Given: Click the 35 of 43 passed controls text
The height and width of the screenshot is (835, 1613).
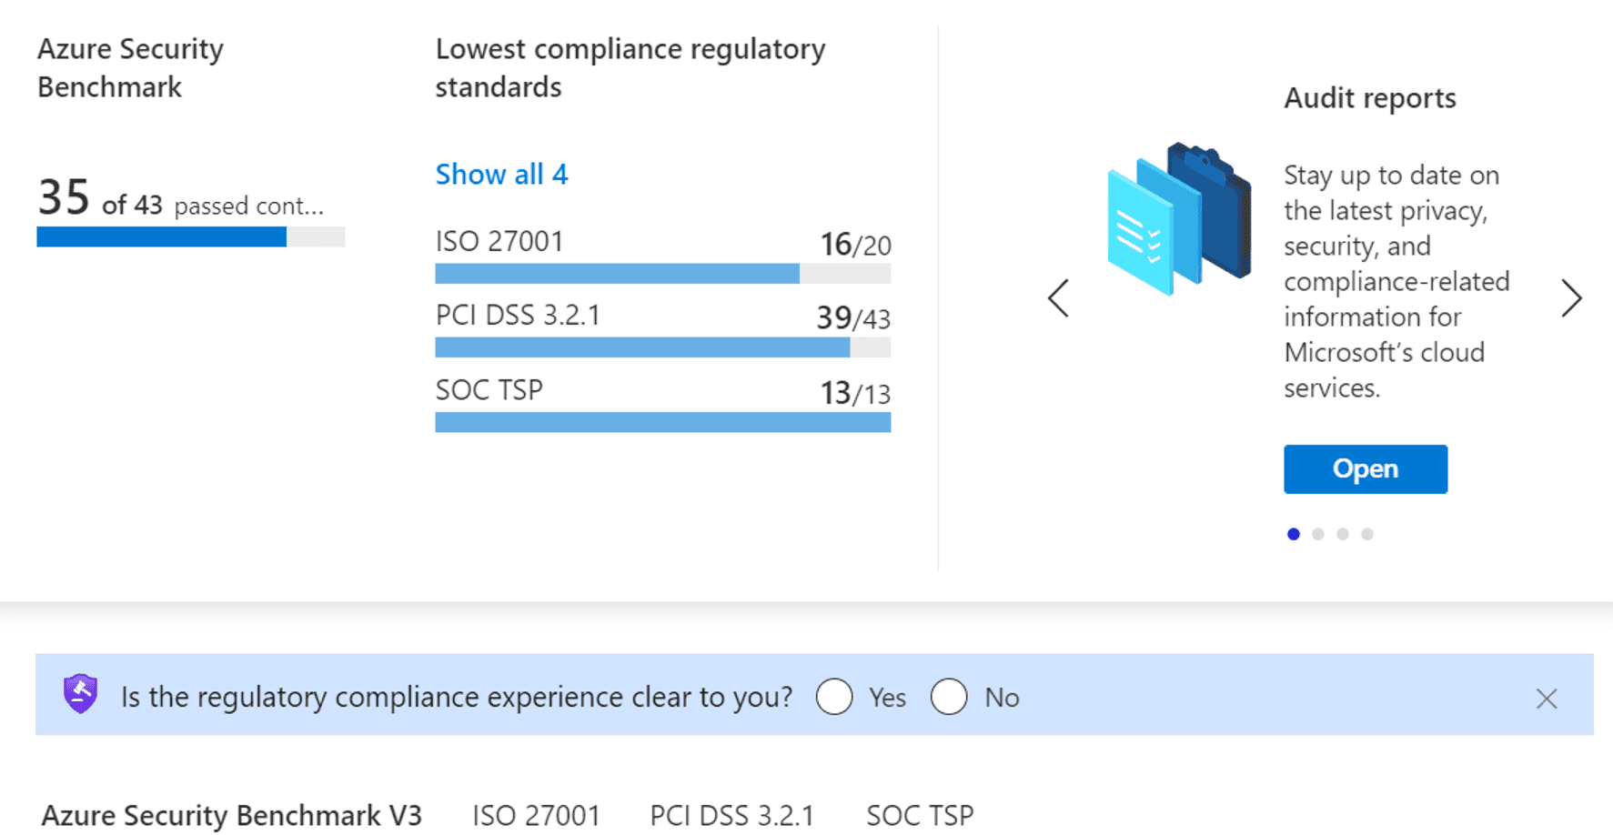Looking at the screenshot, I should coord(180,198).
